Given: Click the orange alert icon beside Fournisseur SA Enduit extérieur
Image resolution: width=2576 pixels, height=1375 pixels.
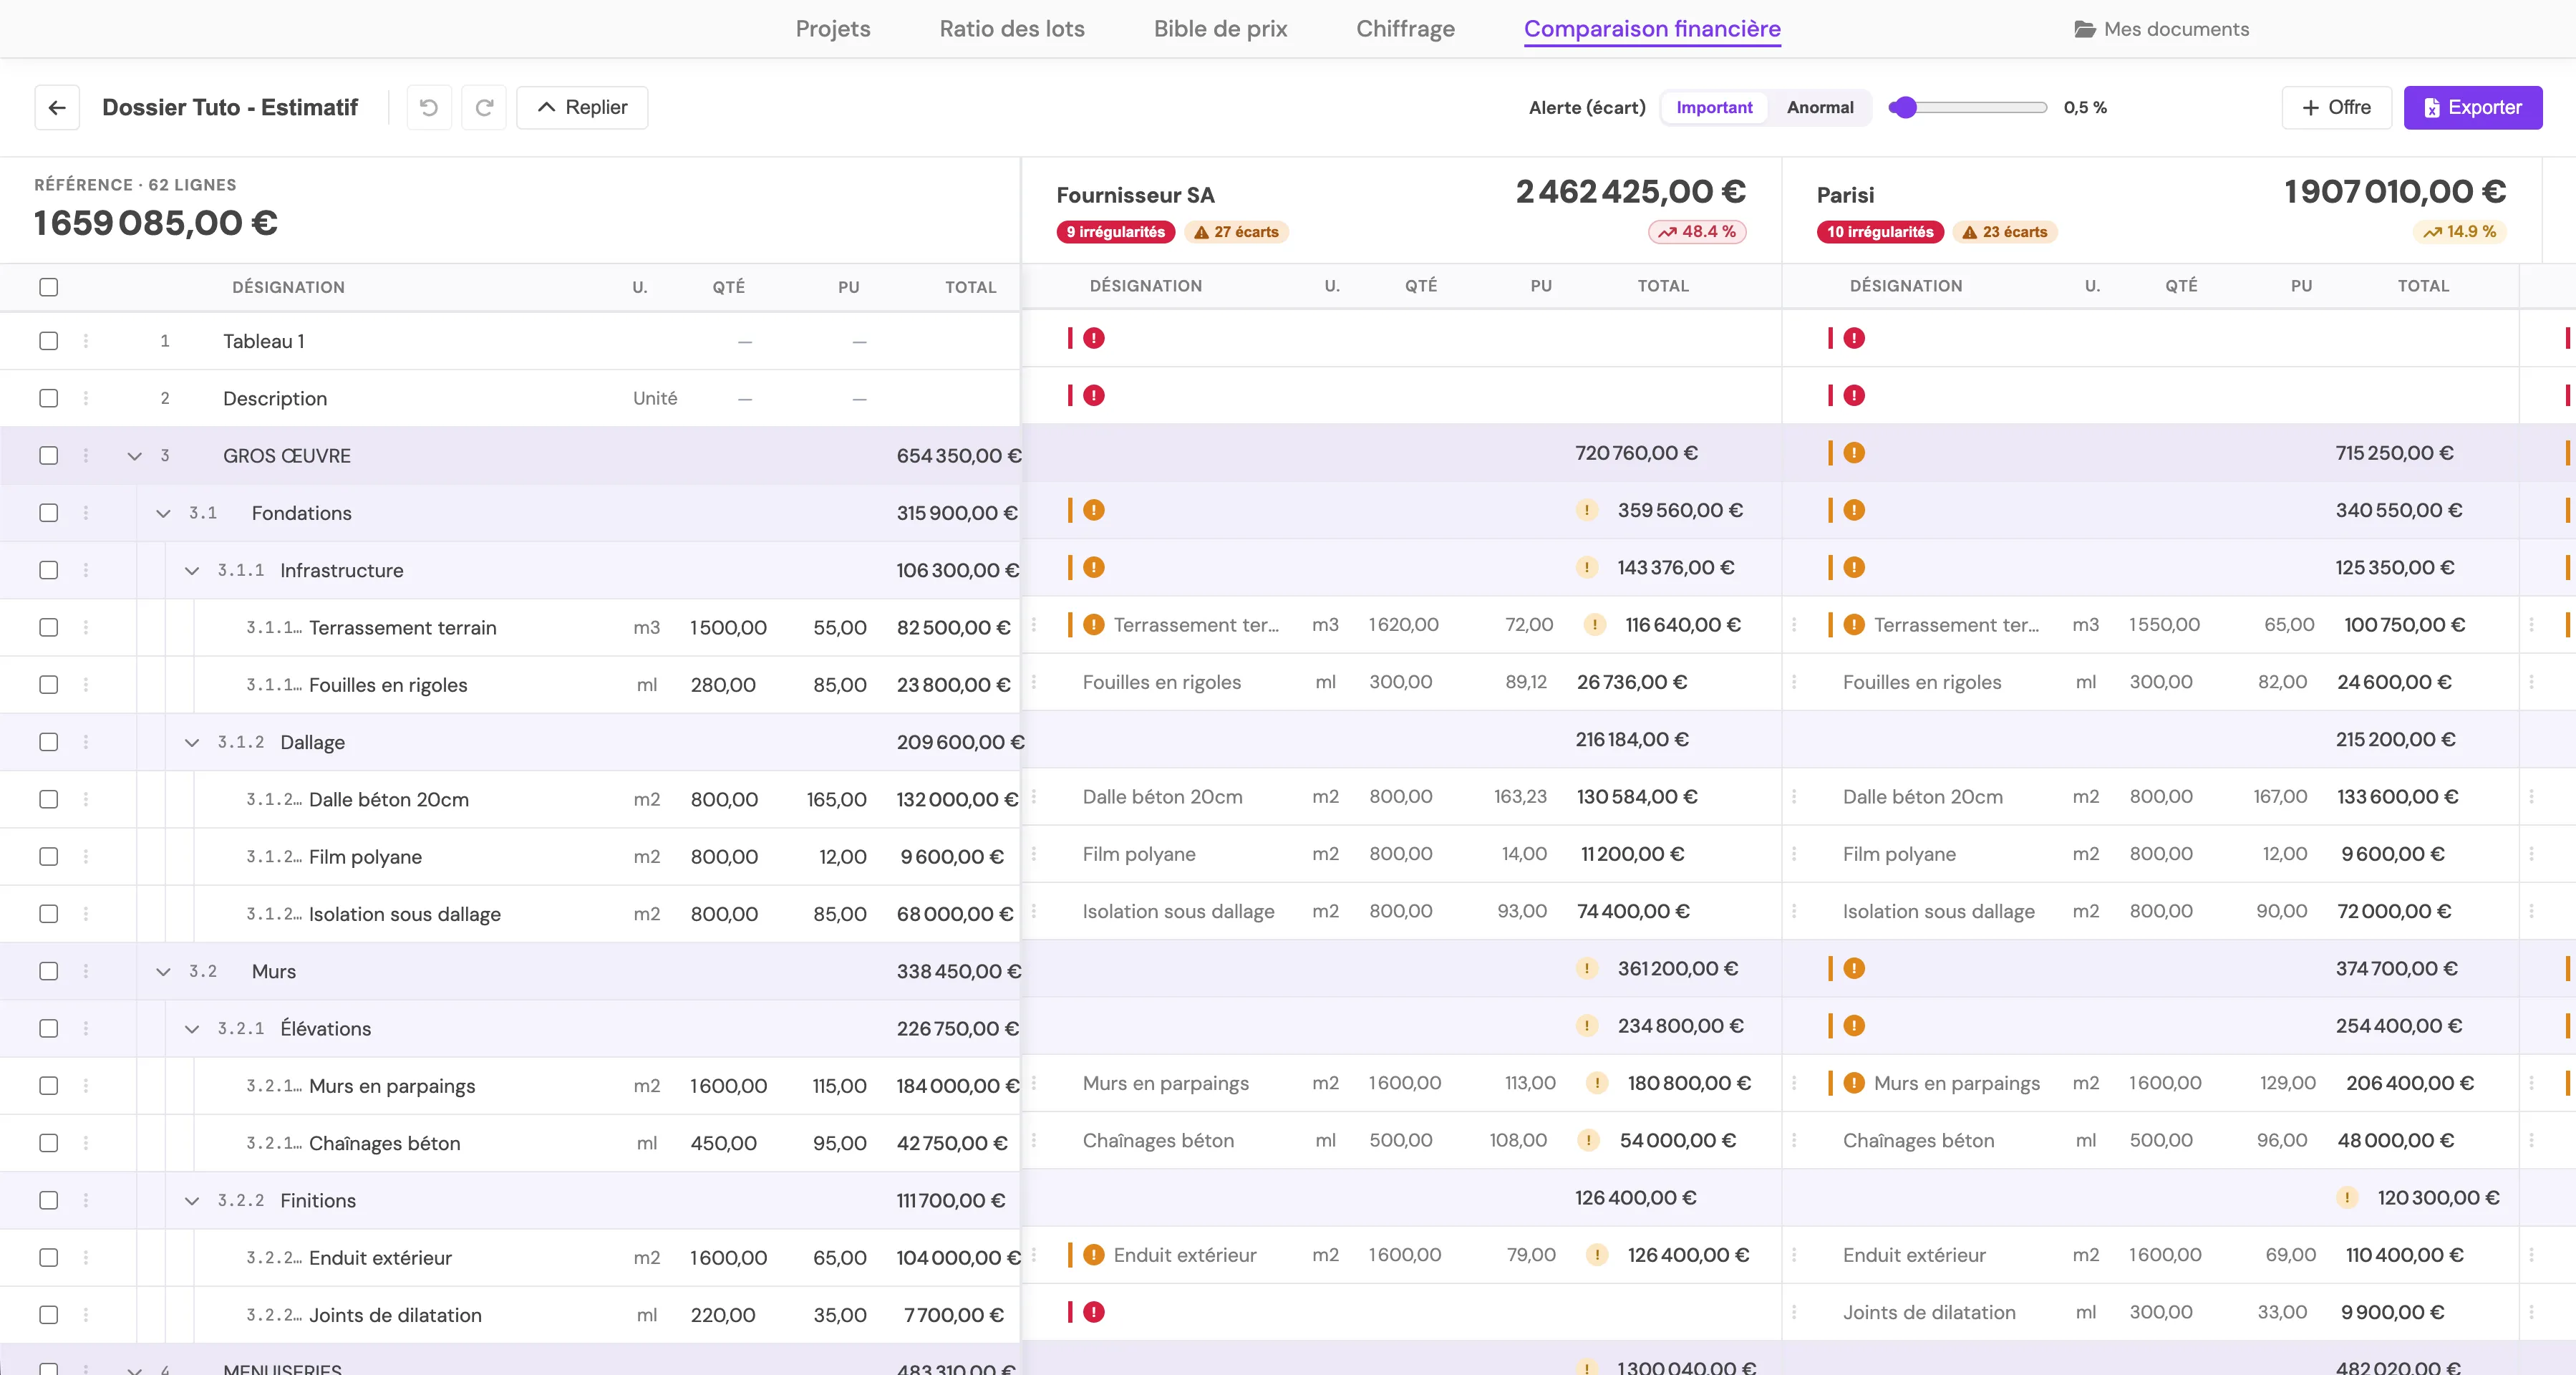Looking at the screenshot, I should tap(1094, 1255).
